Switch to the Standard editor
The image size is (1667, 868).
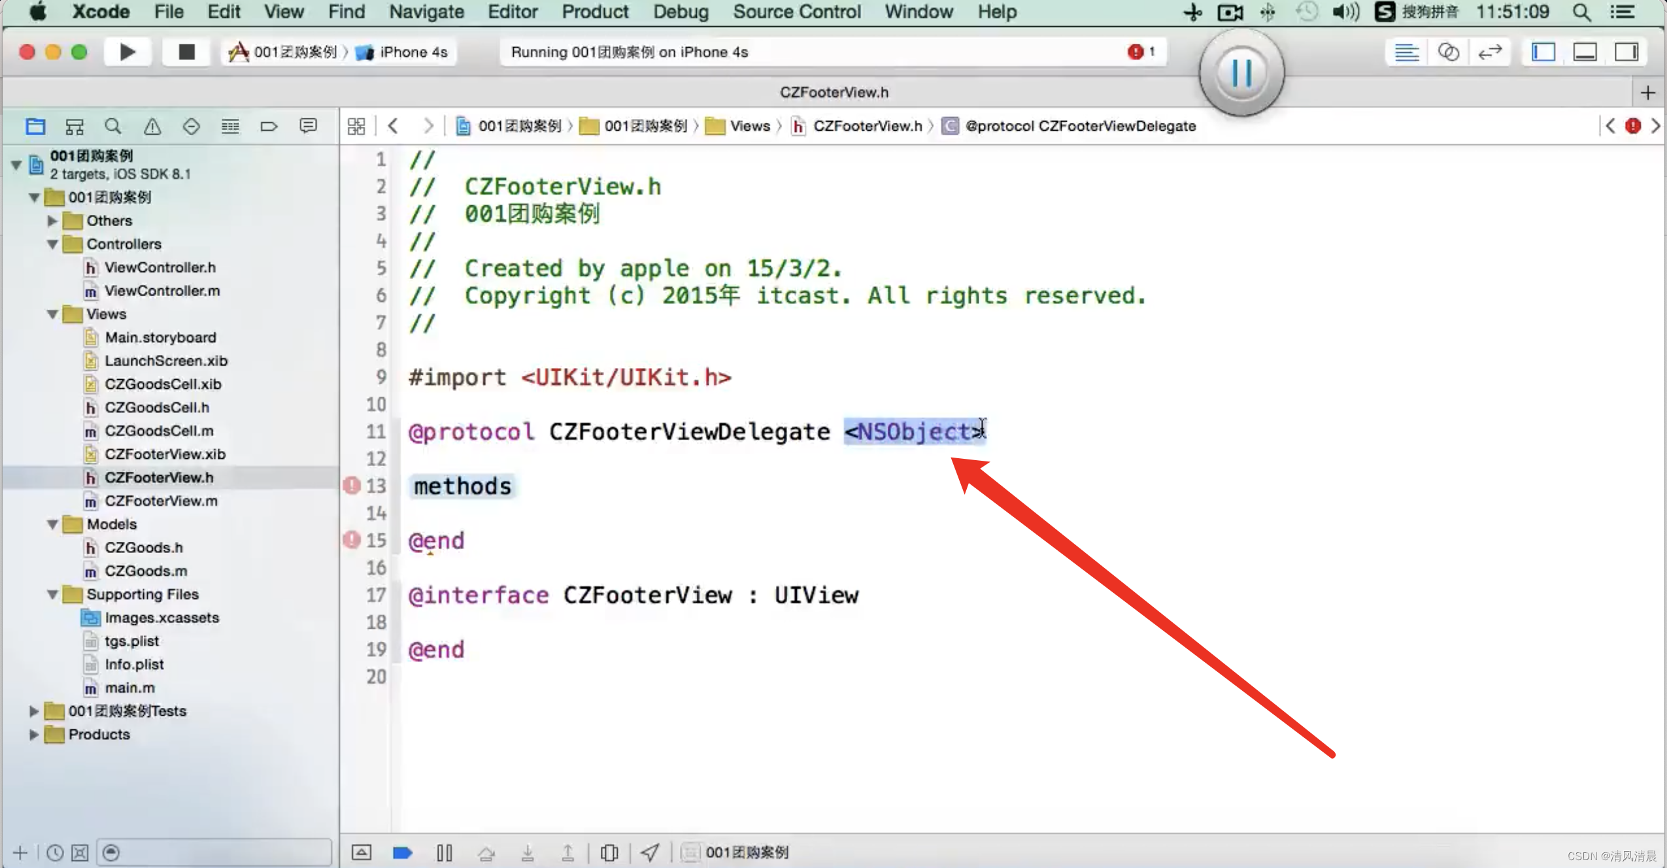pos(1406,52)
